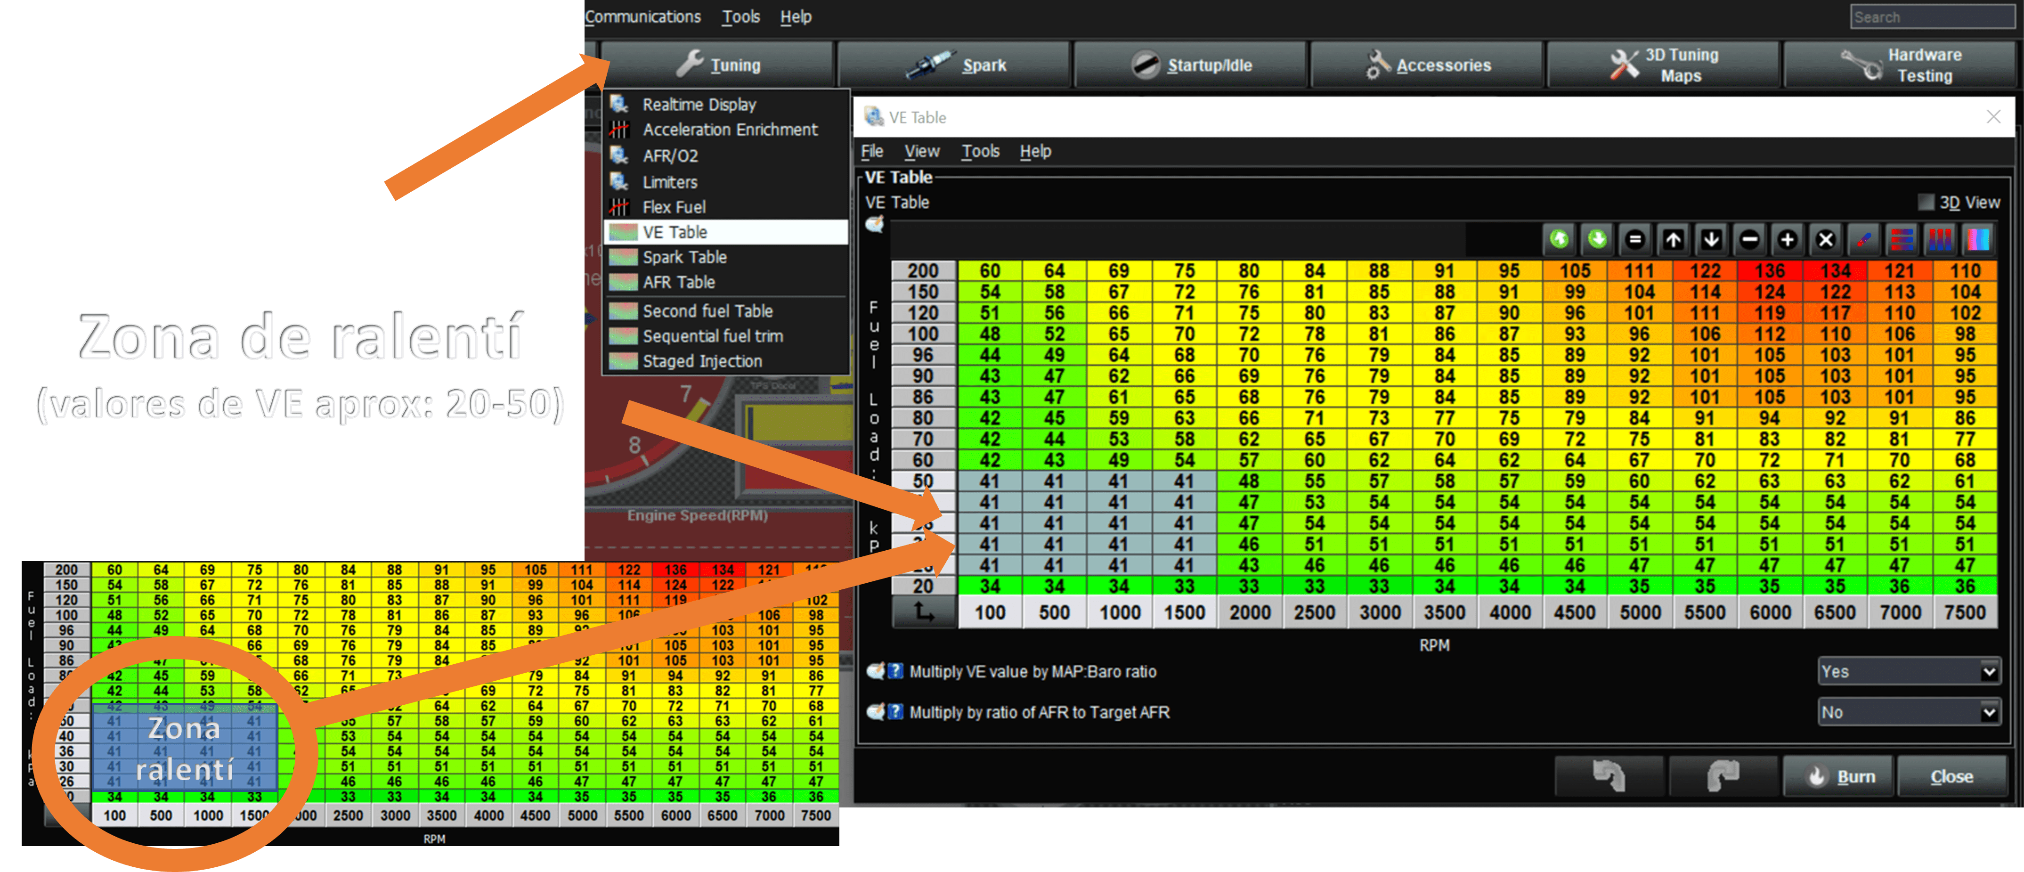This screenshot has height=872, width=2024.
Task: Click the undo arrow button
Action: pyautogui.click(x=1609, y=776)
